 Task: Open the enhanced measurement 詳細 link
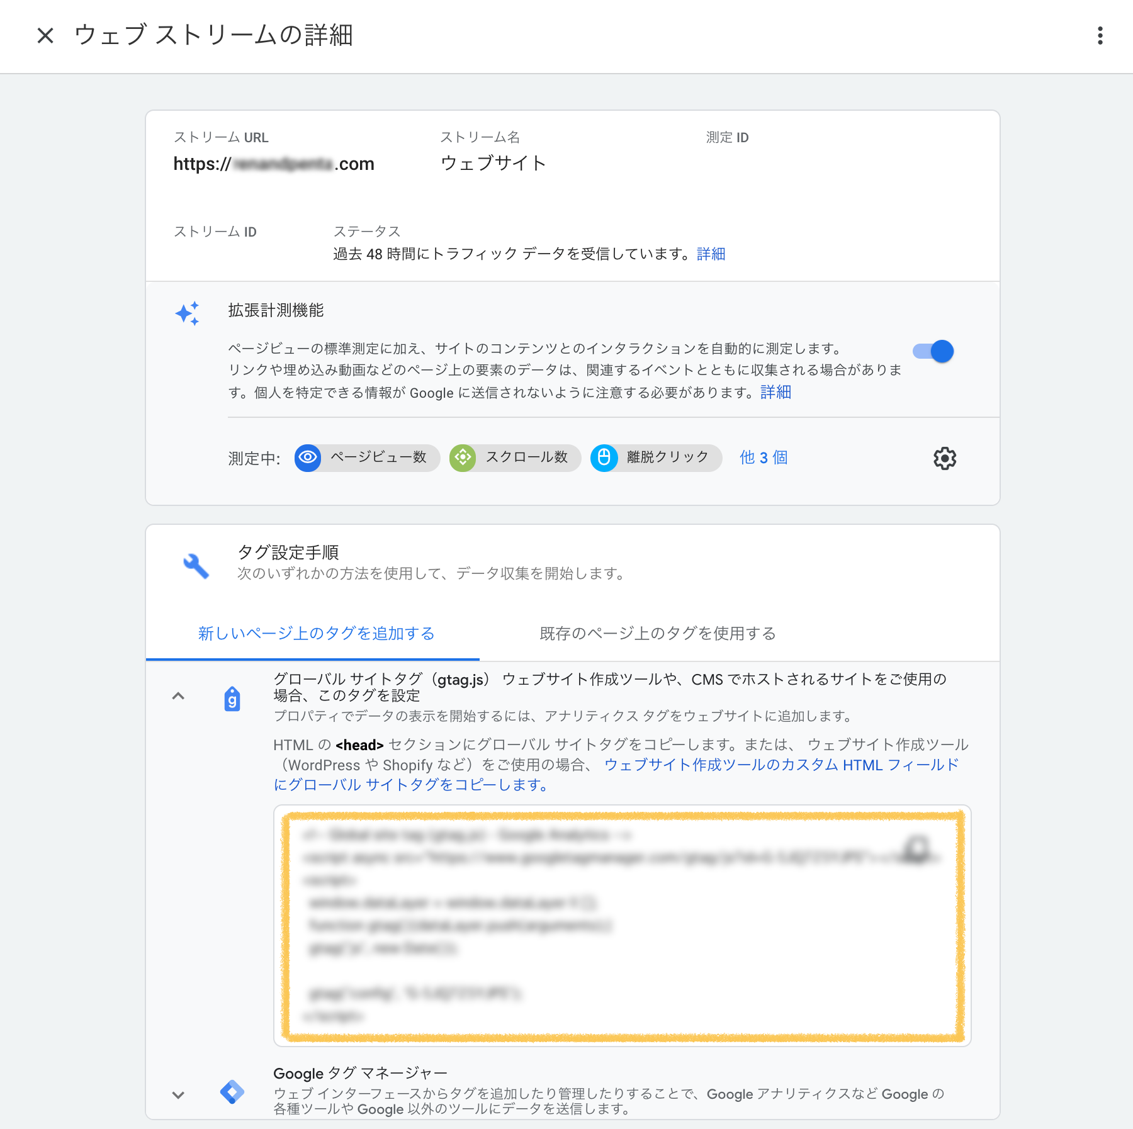tap(775, 393)
